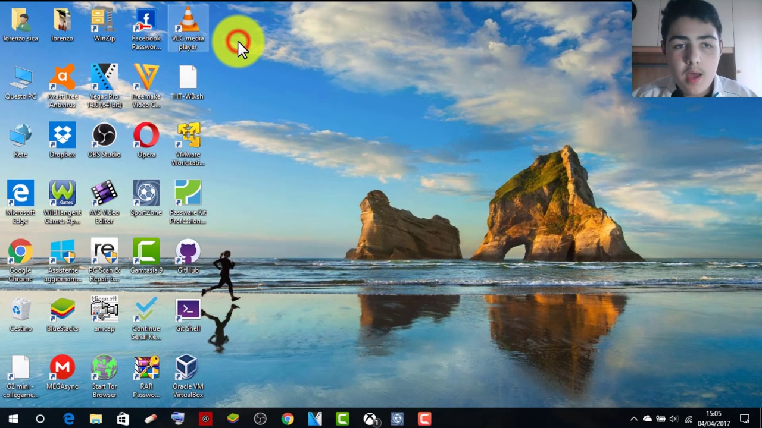Show hidden system tray icons
762x428 pixels.
(633, 419)
